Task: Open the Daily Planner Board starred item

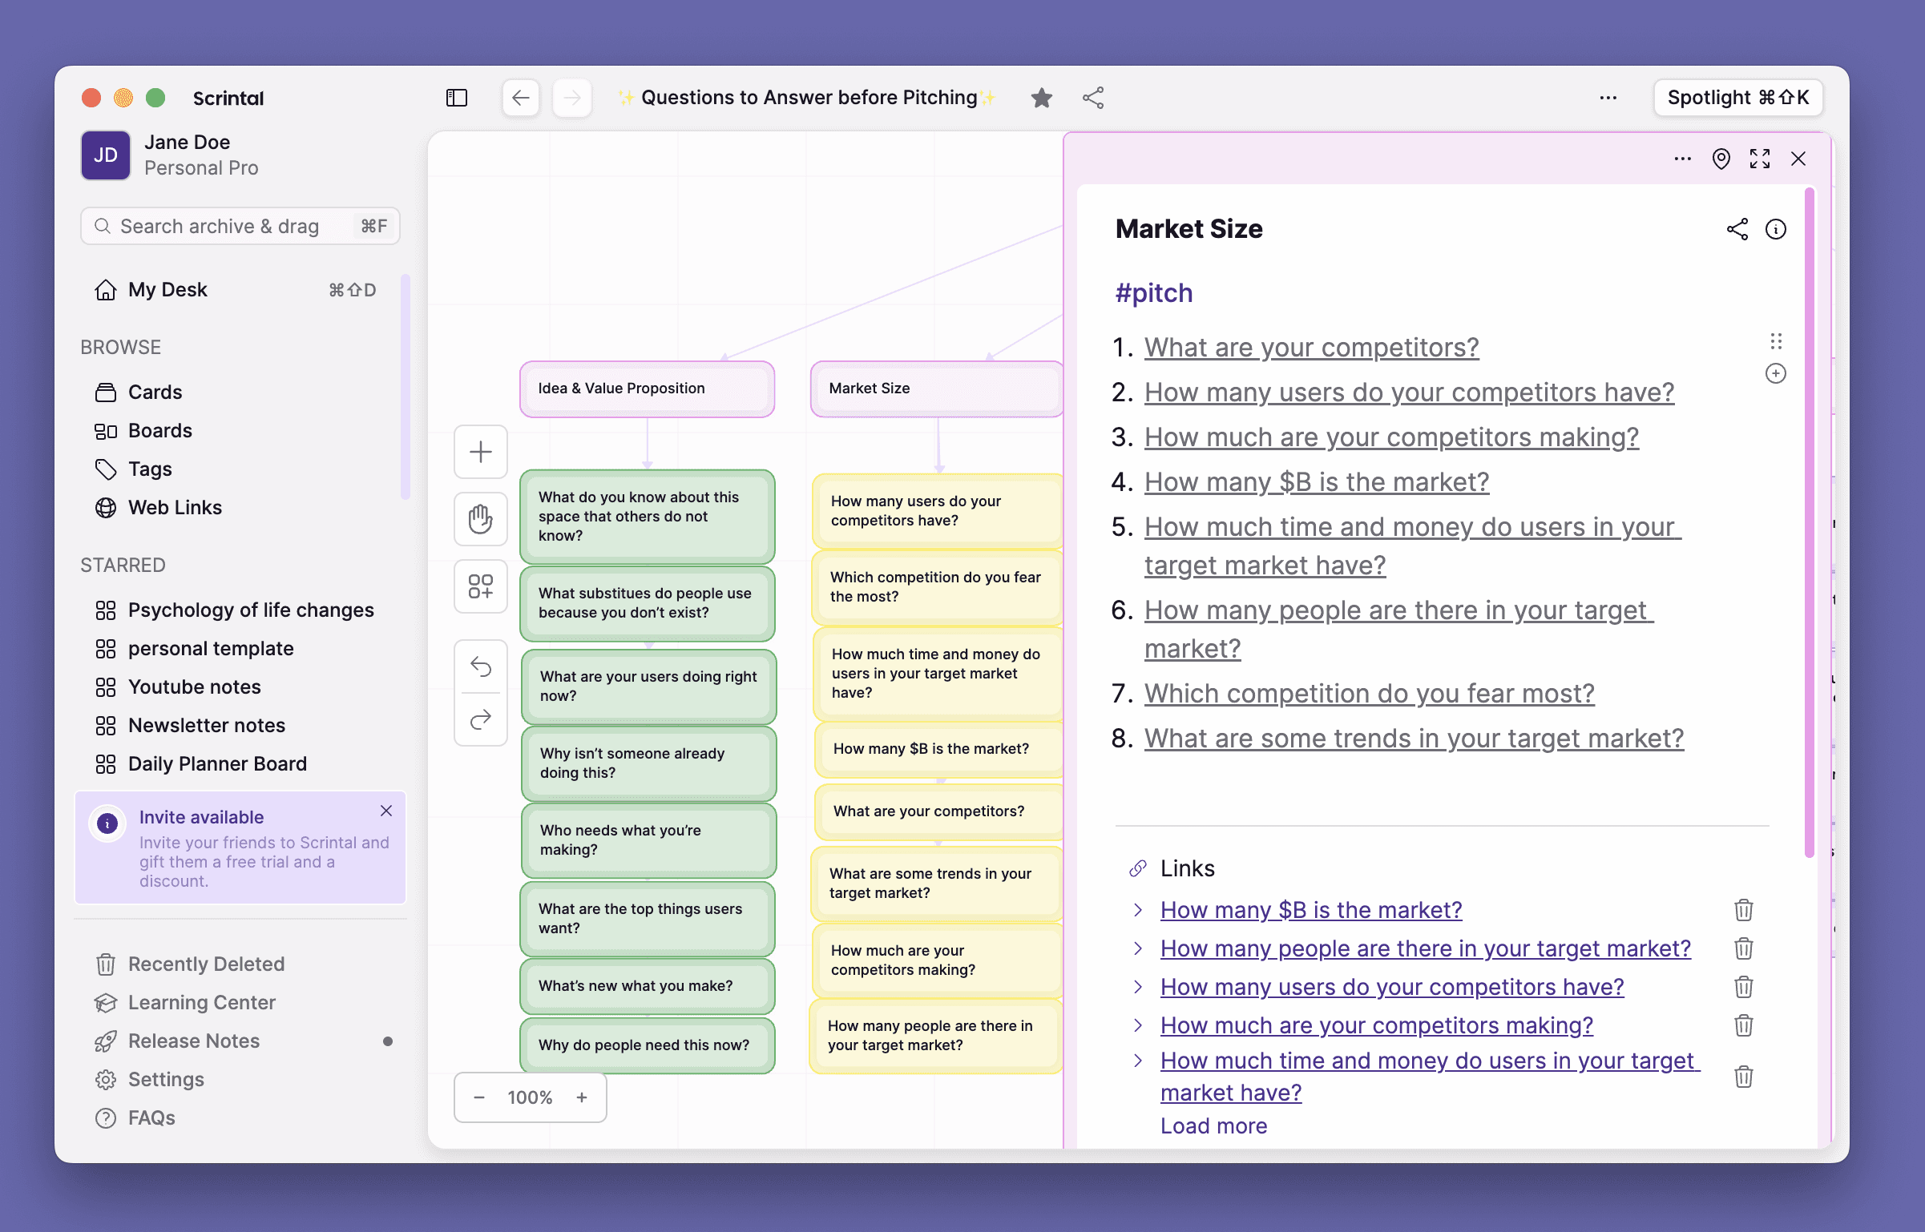Action: [217, 764]
